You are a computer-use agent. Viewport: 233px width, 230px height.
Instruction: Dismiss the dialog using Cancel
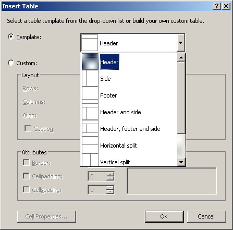click(206, 216)
